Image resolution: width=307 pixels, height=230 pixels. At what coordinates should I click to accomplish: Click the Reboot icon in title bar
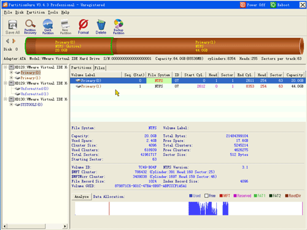(x=273, y=5)
